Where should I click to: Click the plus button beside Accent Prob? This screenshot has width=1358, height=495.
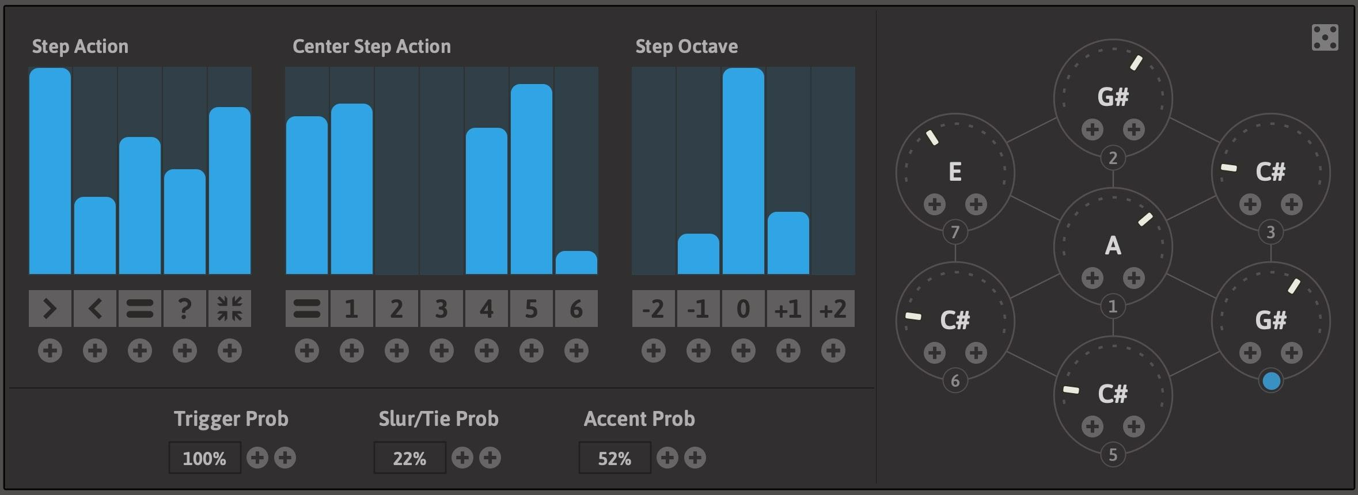(668, 458)
